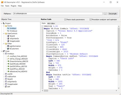The height and width of the screenshot is (95, 121).
Task: Click the Forms folder icon
Action: click(6, 26)
